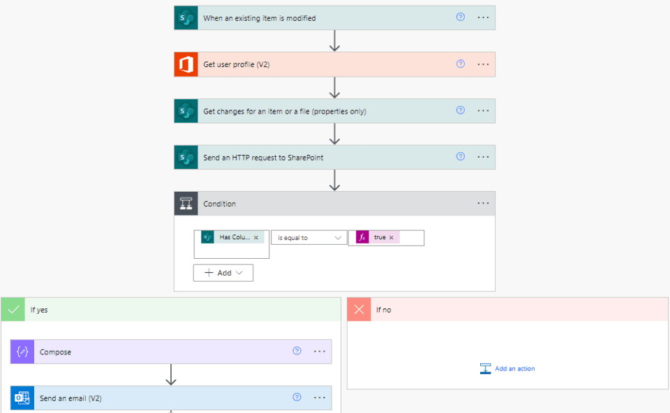Click the Compose data operation icon
This screenshot has width=670, height=413.
pos(22,352)
